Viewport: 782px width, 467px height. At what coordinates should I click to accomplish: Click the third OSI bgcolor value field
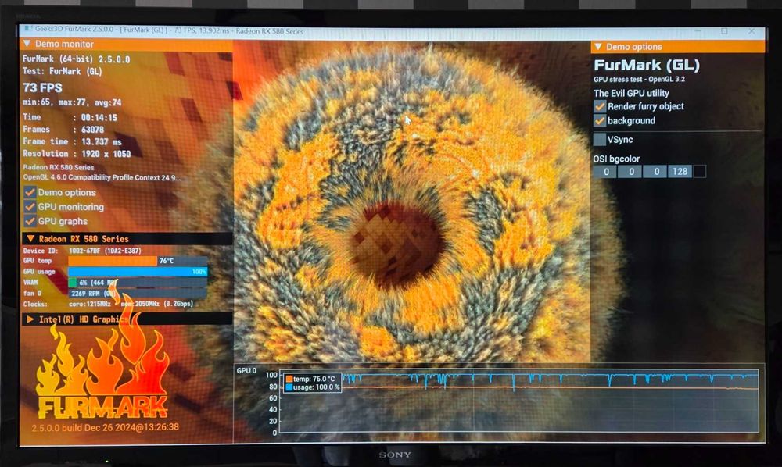pyautogui.click(x=655, y=172)
